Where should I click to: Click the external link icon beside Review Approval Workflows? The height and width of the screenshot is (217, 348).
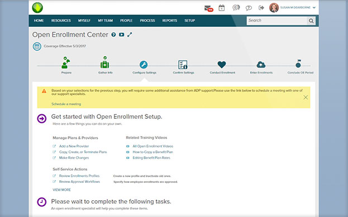(x=54, y=181)
